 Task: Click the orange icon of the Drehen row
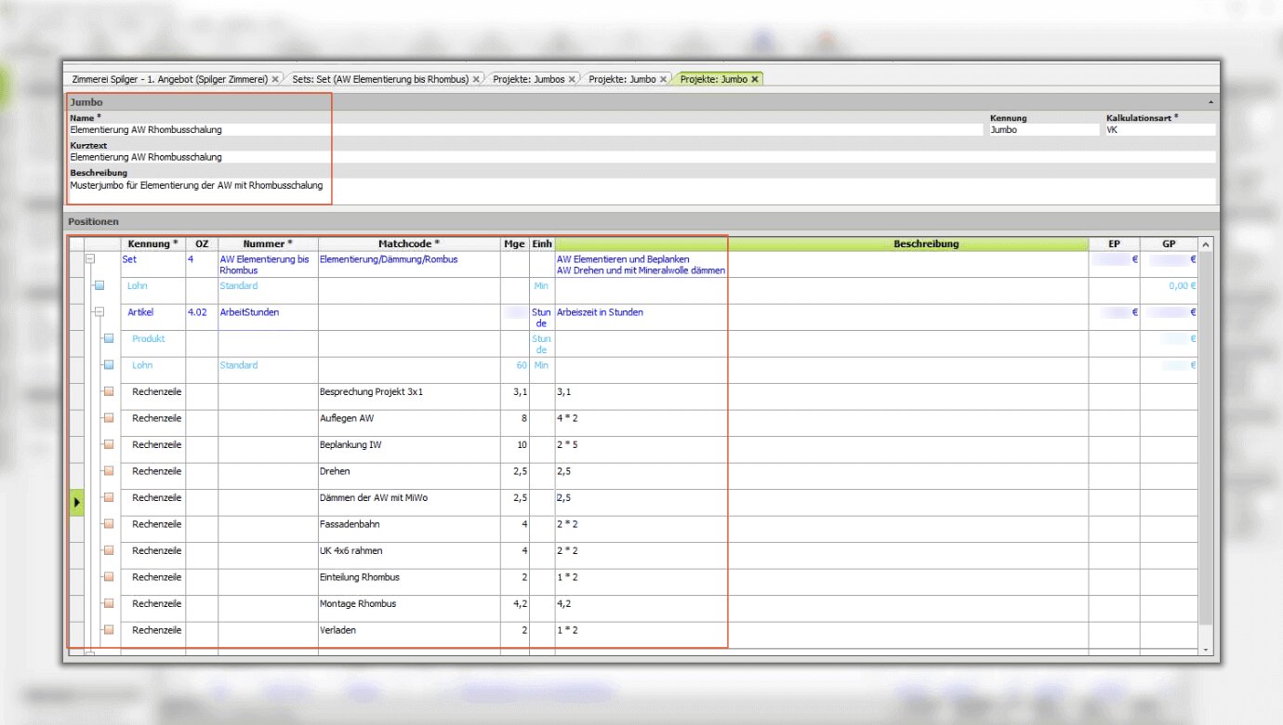[x=109, y=471]
